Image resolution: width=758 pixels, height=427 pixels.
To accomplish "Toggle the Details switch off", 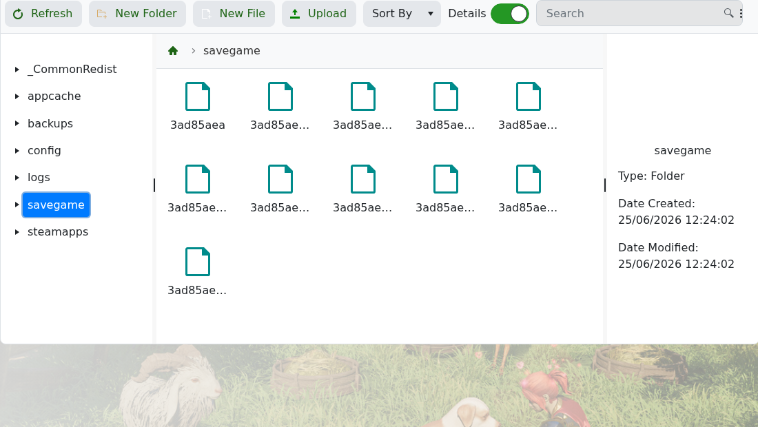I will tap(509, 14).
